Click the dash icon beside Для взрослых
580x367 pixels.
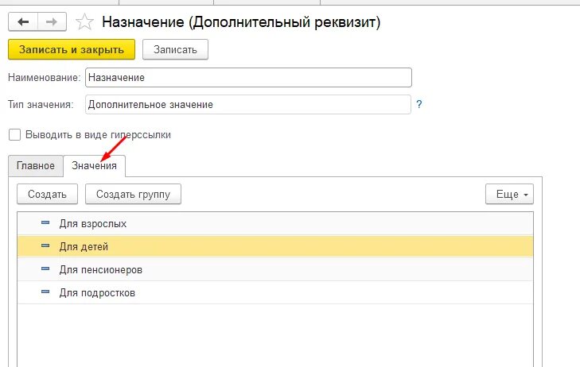45,222
